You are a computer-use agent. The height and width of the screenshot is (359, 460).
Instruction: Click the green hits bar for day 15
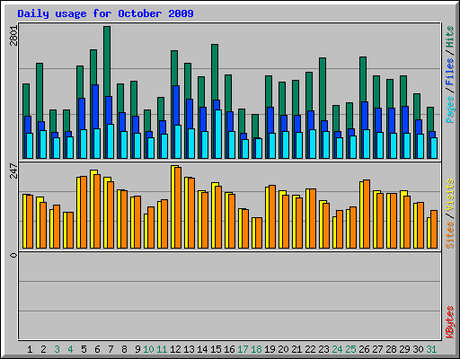tap(215, 72)
